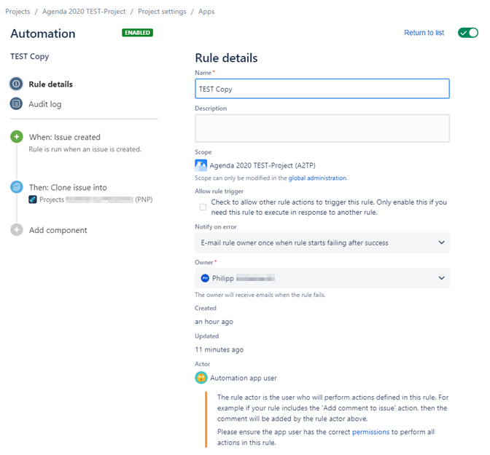Select the green Issue created trigger icon
Viewport: 490px width, 455px height.
pyautogui.click(x=17, y=137)
